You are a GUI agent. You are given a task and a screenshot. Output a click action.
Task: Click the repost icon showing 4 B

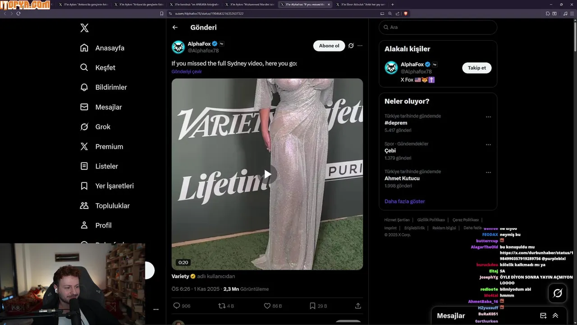222,306
